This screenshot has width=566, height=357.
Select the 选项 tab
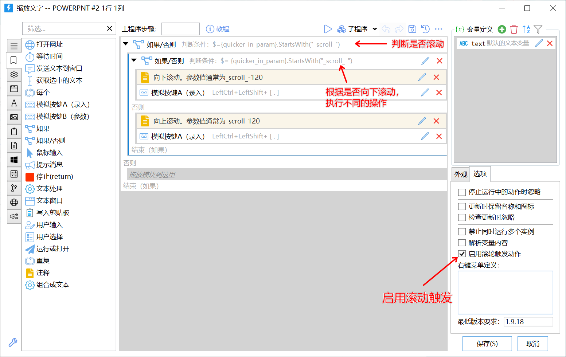pos(480,174)
